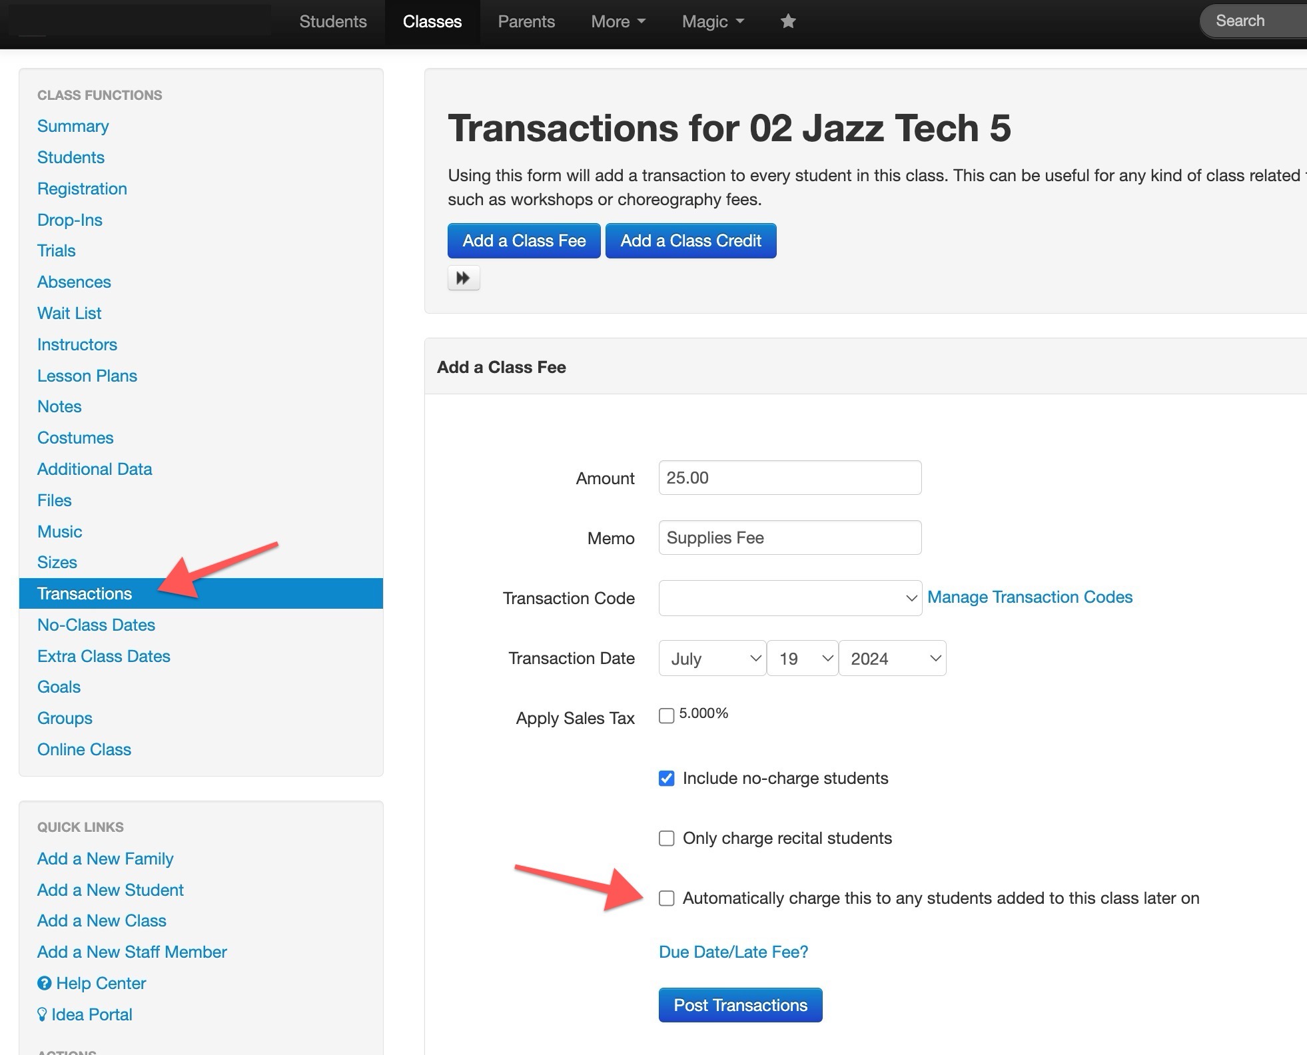Enable the Apply Sales Tax 5.000% checkbox
The width and height of the screenshot is (1307, 1055).
[x=666, y=715]
